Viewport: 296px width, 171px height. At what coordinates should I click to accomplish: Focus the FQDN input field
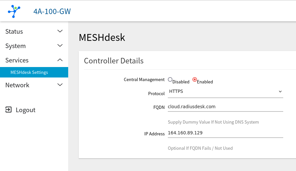pyautogui.click(x=225, y=107)
